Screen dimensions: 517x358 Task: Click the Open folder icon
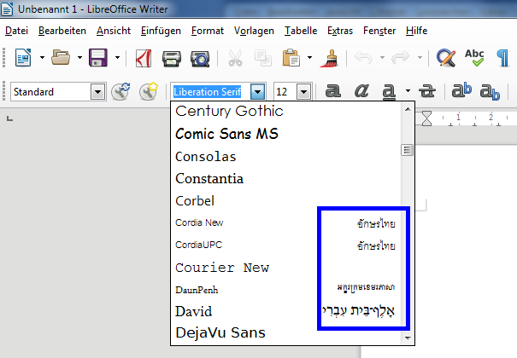61,57
